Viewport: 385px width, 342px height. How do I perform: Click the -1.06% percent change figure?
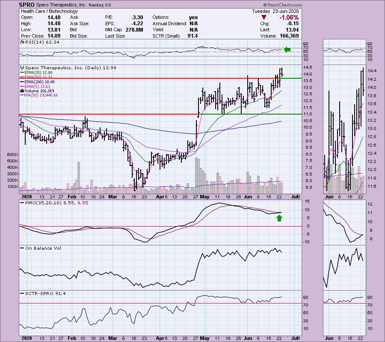pos(289,18)
